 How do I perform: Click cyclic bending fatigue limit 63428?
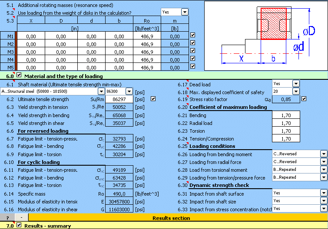click(x=119, y=178)
